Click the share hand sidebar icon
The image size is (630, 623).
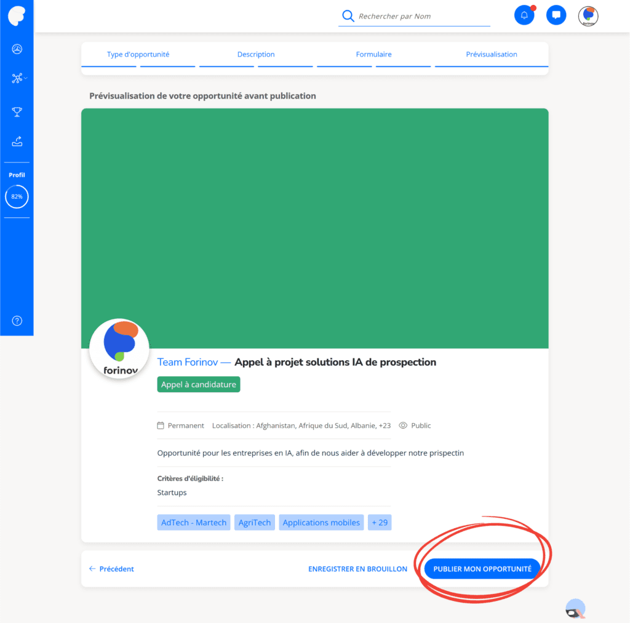[x=17, y=142]
